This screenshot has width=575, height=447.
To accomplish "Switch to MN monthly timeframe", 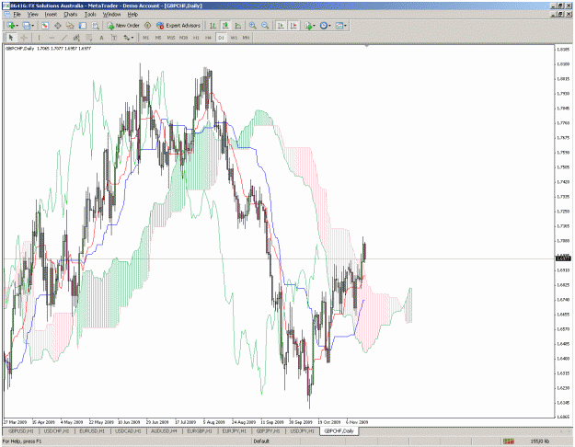I will pos(246,38).
